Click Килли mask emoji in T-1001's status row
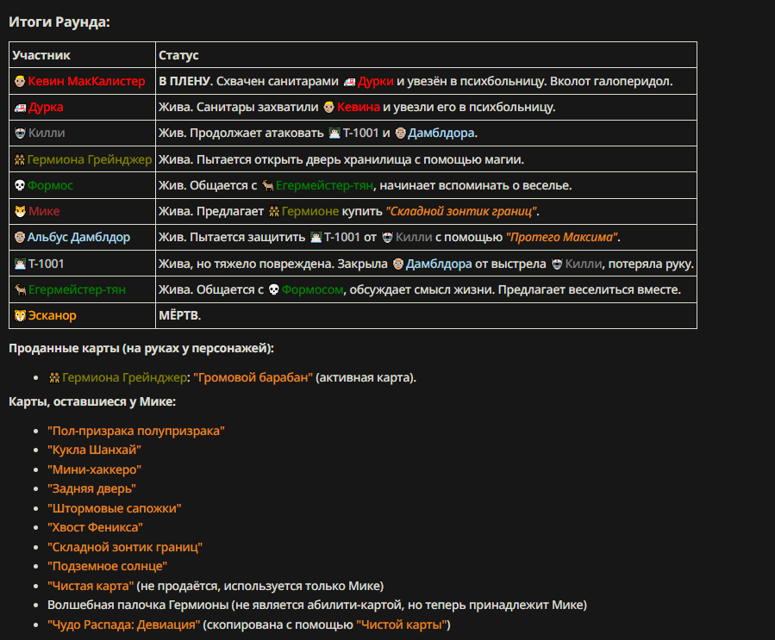 557,264
